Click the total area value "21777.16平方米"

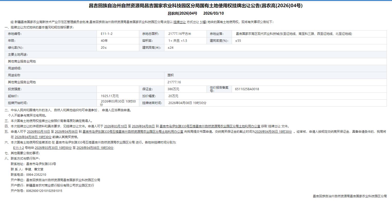pos(180,34)
